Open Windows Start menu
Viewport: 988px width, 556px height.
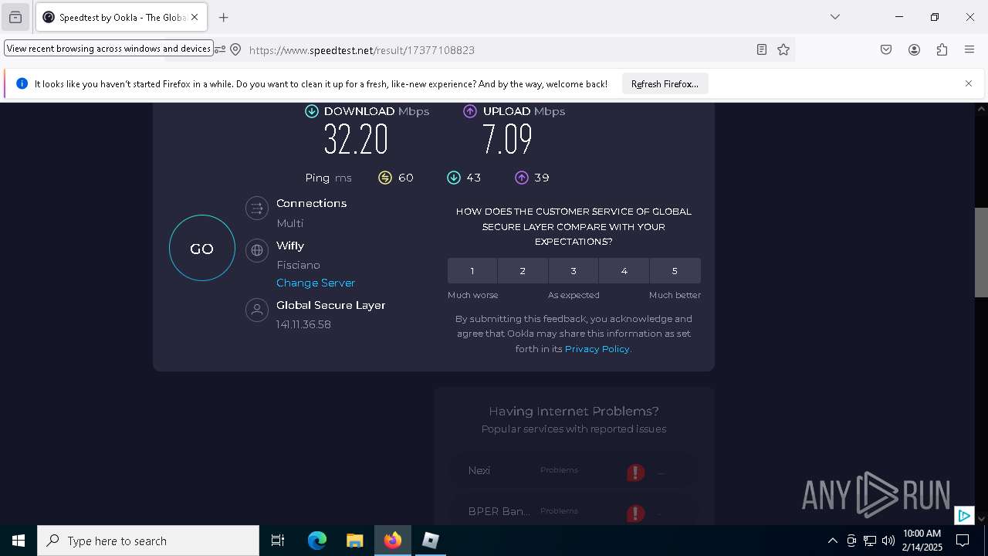click(19, 541)
